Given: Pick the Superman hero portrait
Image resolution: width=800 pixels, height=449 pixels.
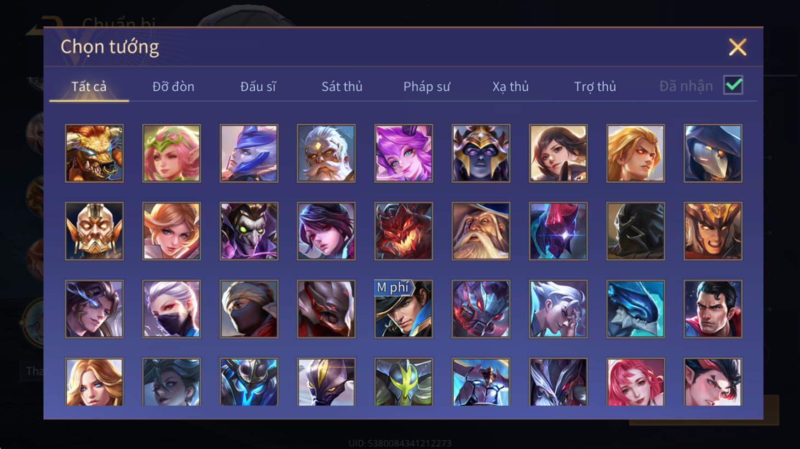Looking at the screenshot, I should click(x=713, y=309).
